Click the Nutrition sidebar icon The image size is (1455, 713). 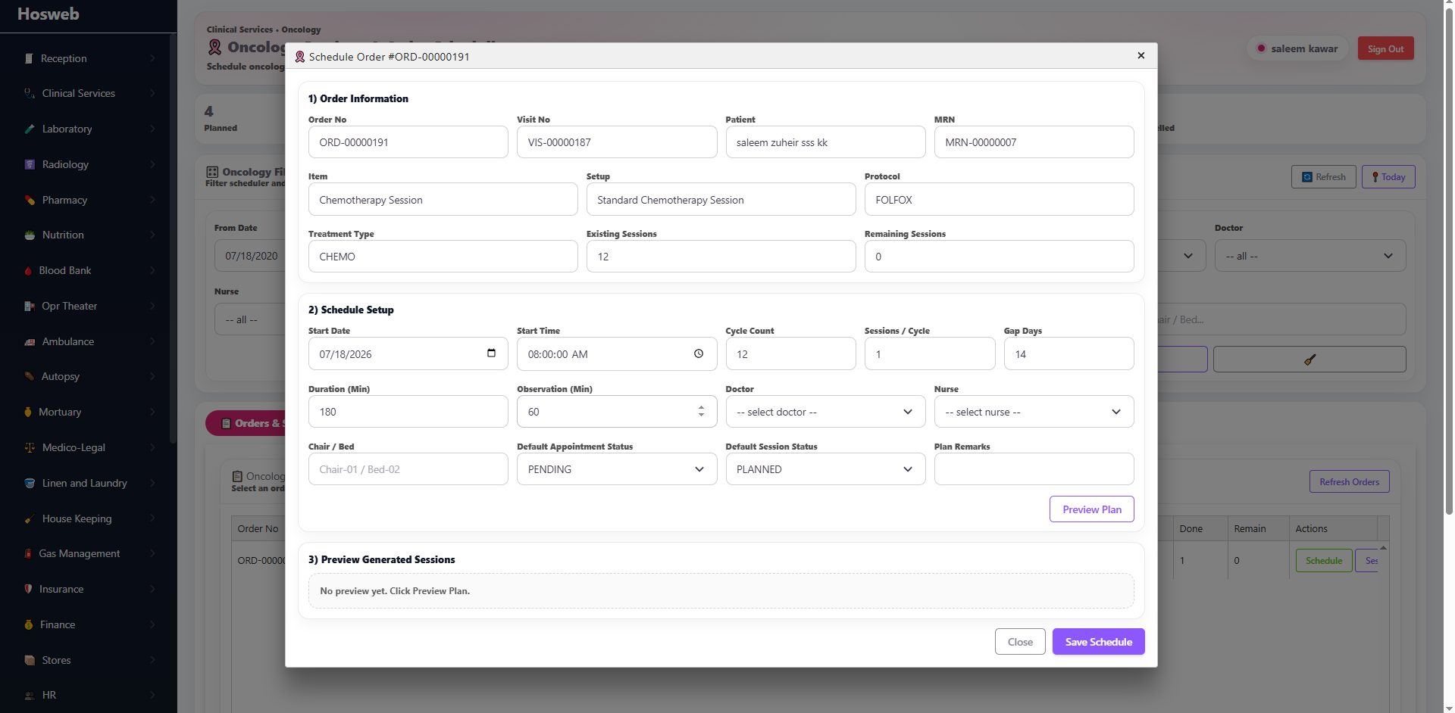(30, 235)
